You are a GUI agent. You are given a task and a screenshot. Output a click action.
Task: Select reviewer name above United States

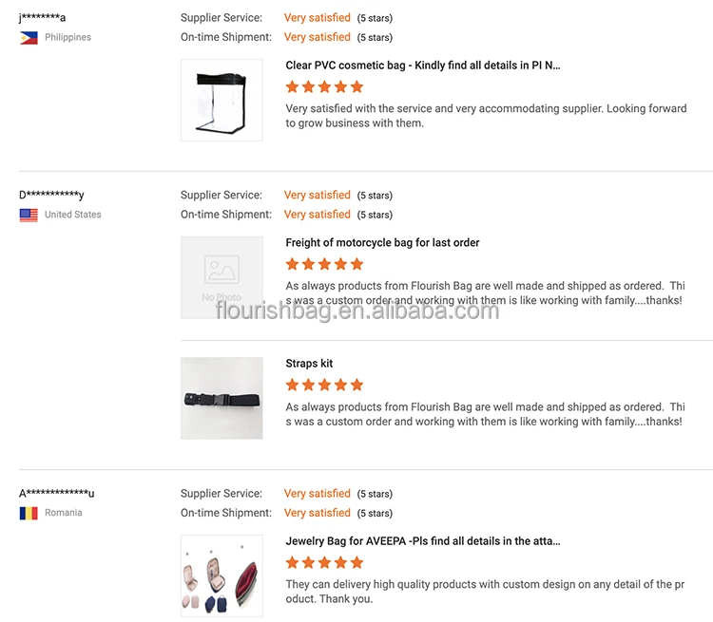[x=51, y=196]
